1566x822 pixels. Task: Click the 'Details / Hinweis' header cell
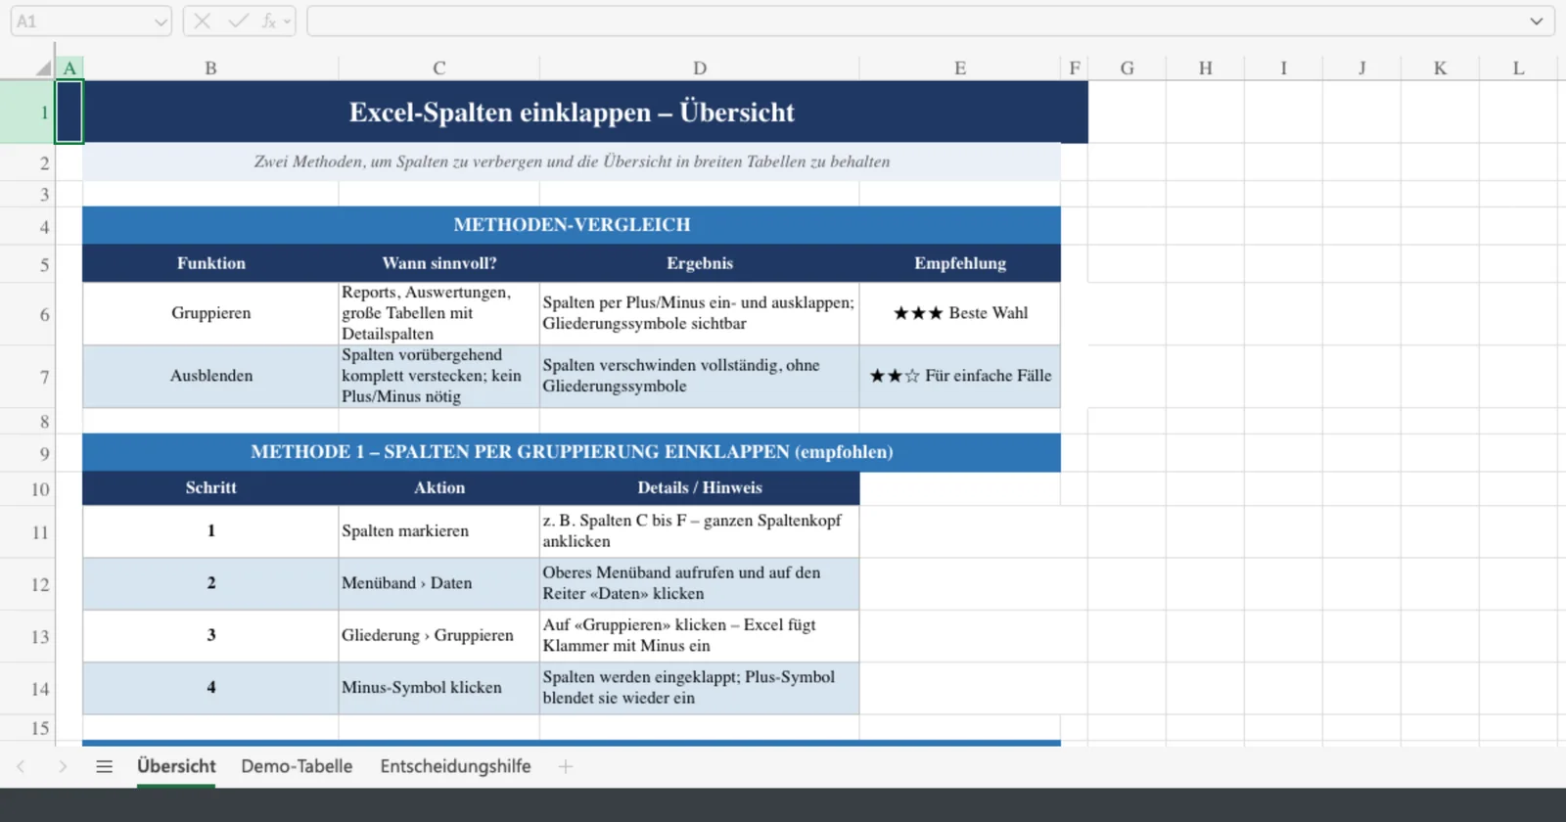[700, 488]
